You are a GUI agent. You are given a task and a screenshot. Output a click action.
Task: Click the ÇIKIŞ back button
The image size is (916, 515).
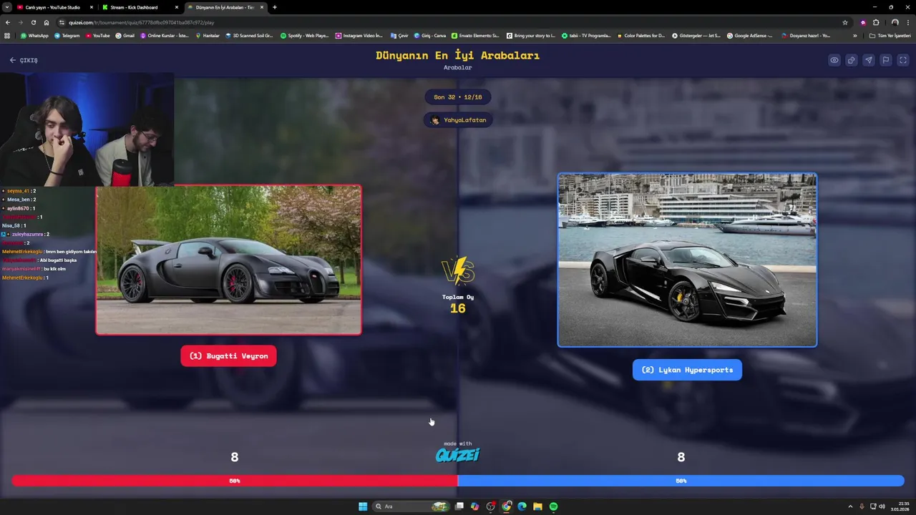[x=24, y=60]
